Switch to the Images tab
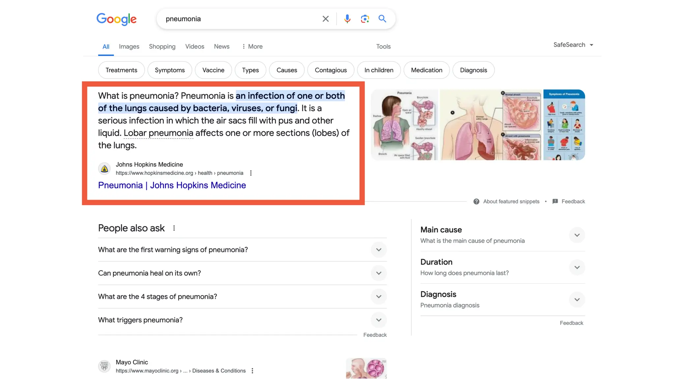Screen dimensions: 675x379 click(129, 46)
